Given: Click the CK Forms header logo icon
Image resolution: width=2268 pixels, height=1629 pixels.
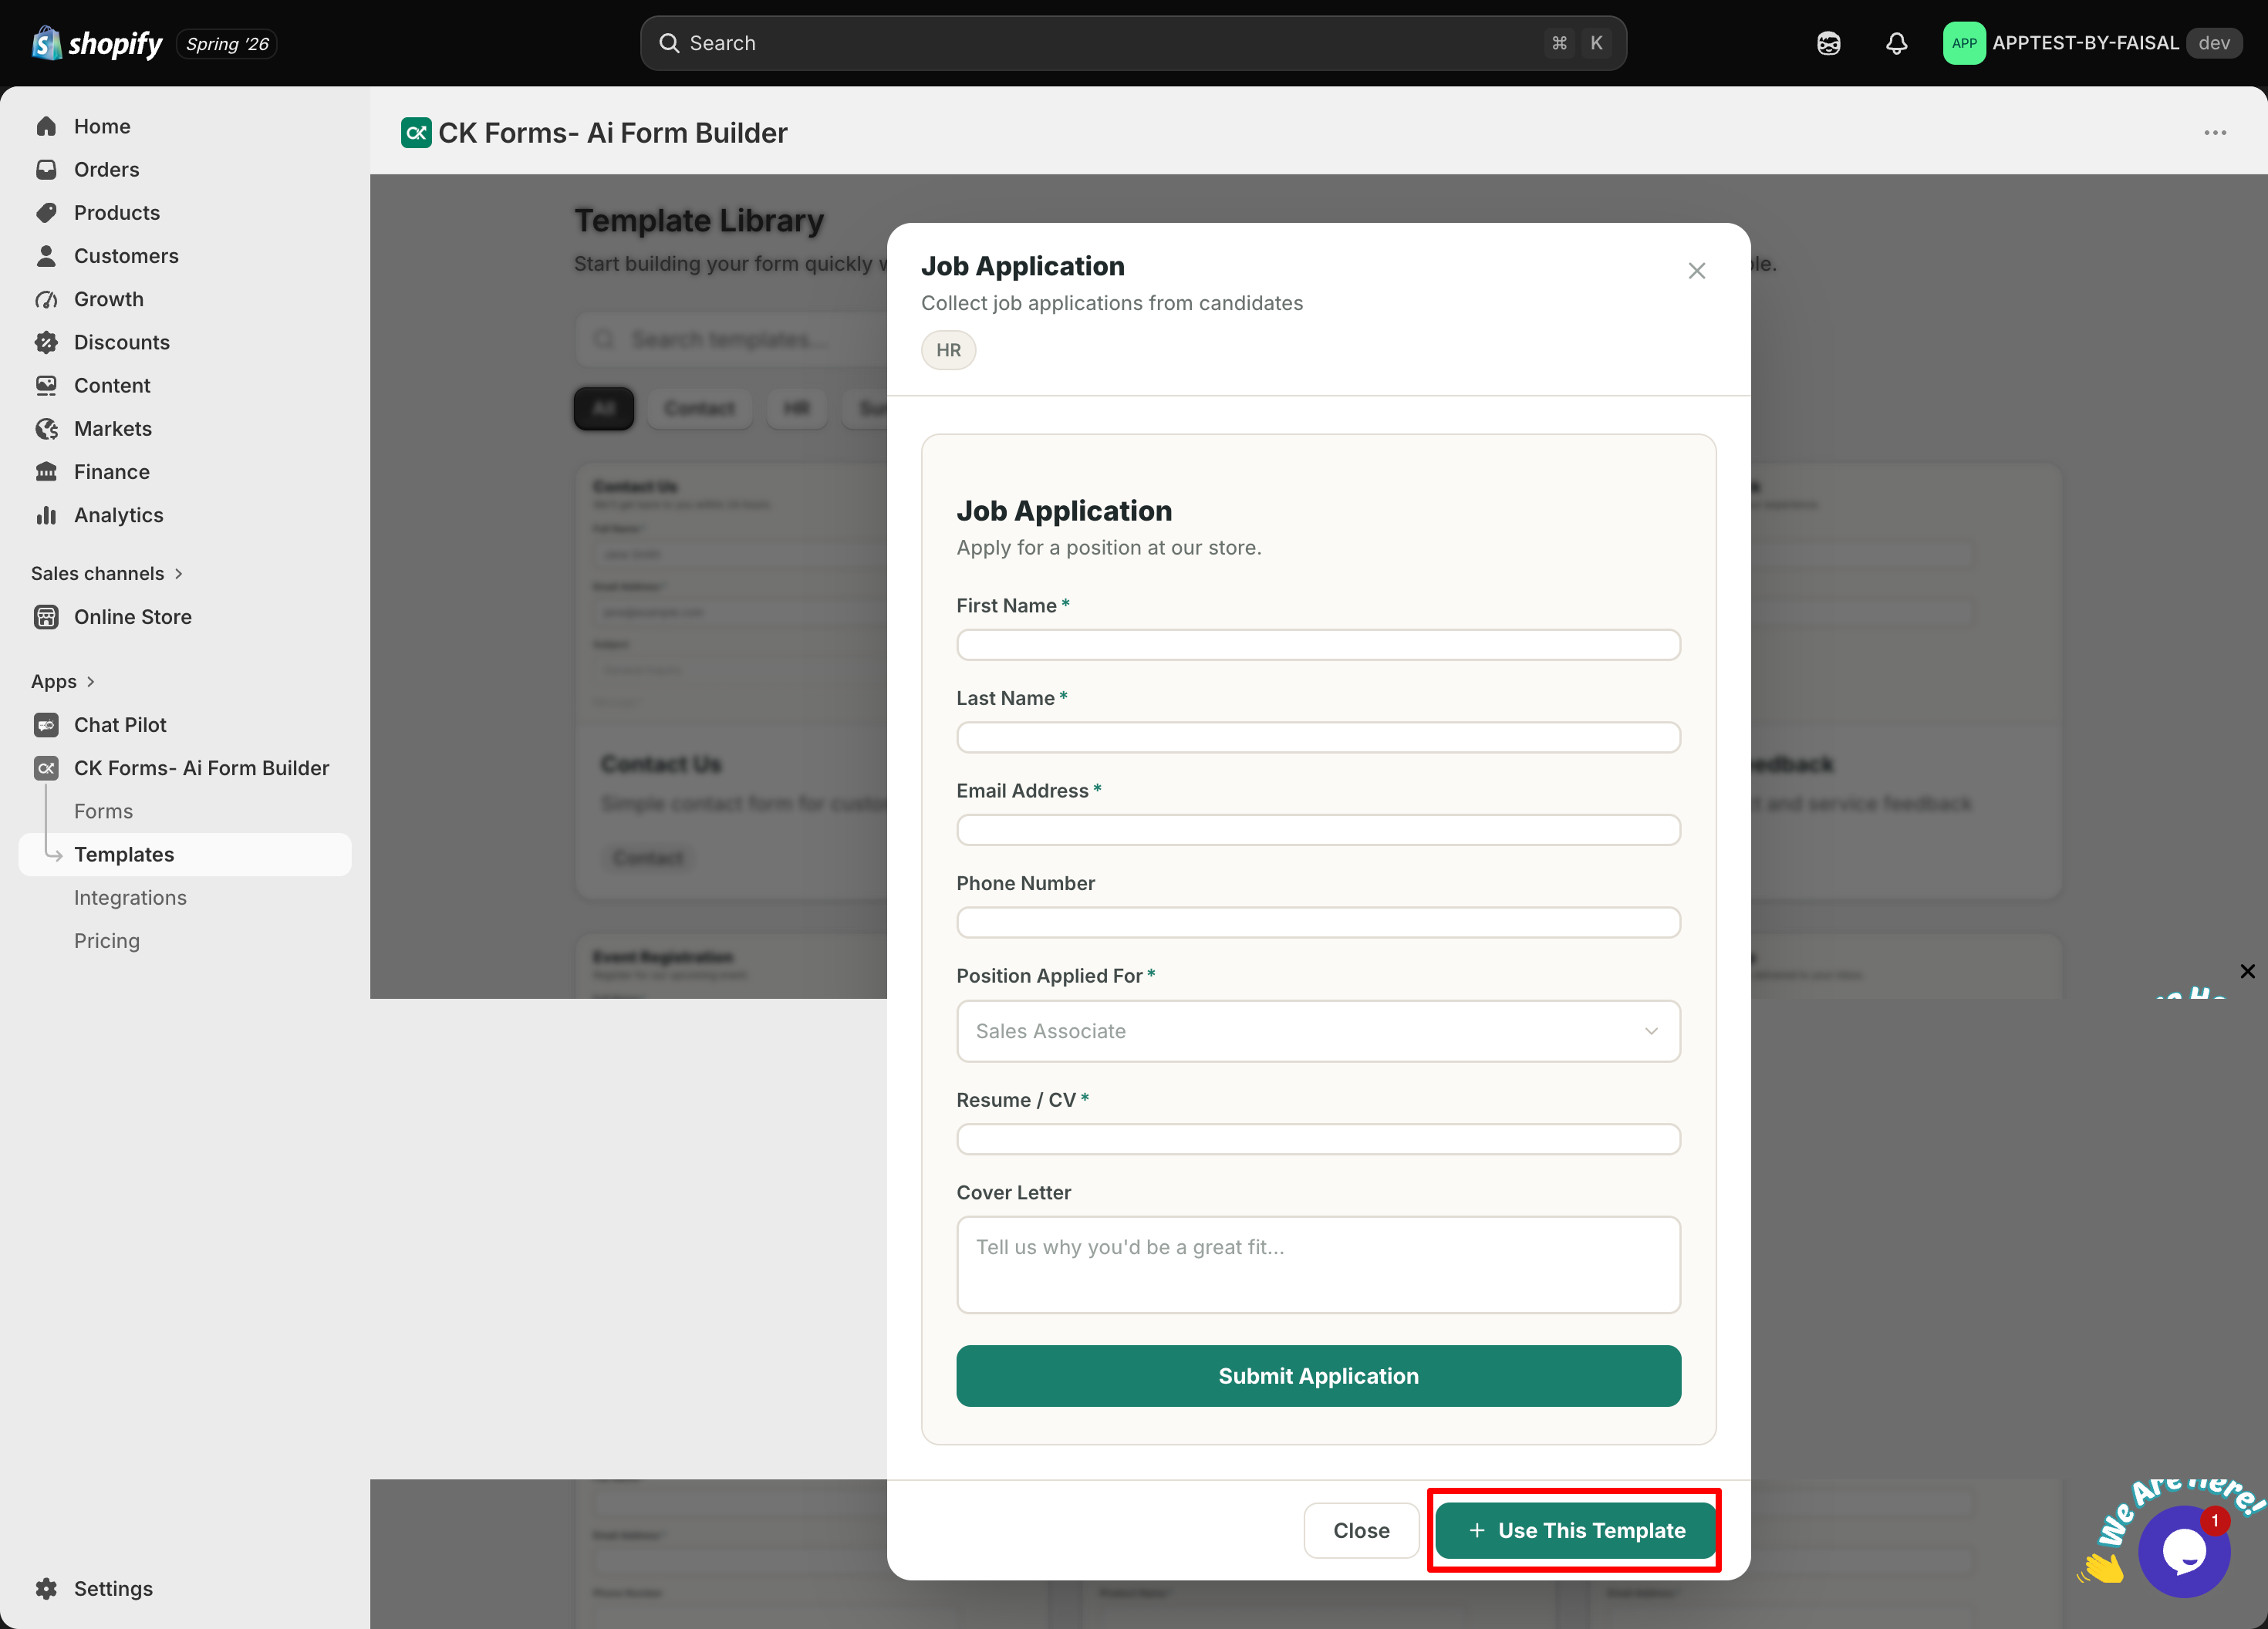Looking at the screenshot, I should click(416, 132).
